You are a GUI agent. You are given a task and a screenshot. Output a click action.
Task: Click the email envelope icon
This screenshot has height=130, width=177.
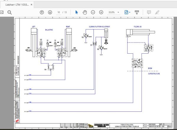[2, 12]
